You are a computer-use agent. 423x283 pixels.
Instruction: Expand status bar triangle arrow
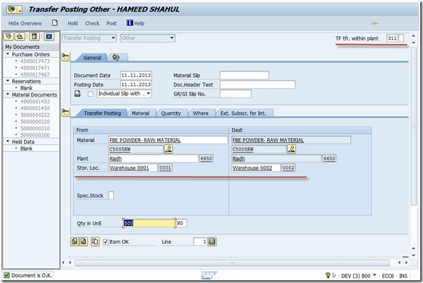tap(334, 275)
